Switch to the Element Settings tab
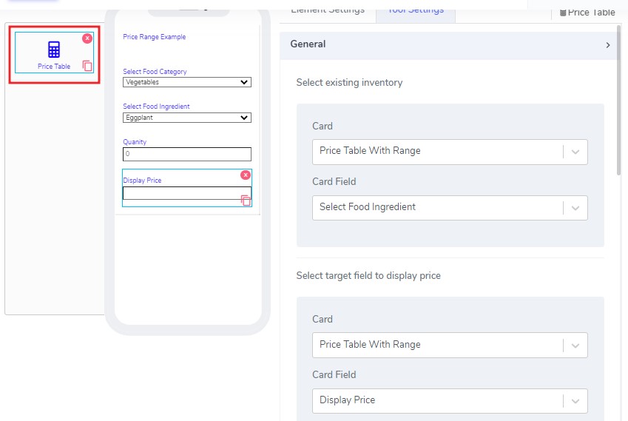 pos(328,10)
